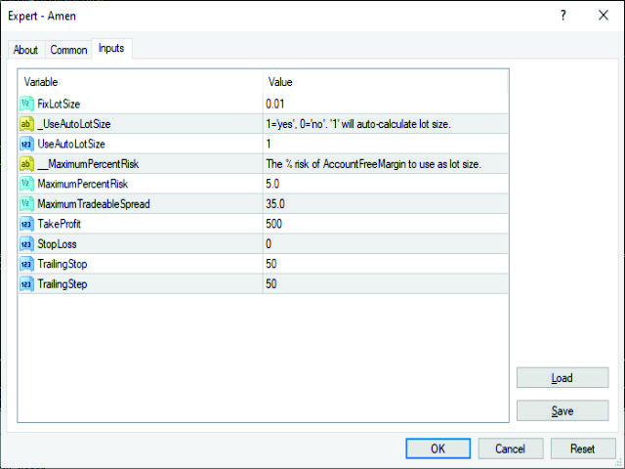625x469 pixels.
Task: Close the Expert - Amen dialog
Action: point(604,16)
